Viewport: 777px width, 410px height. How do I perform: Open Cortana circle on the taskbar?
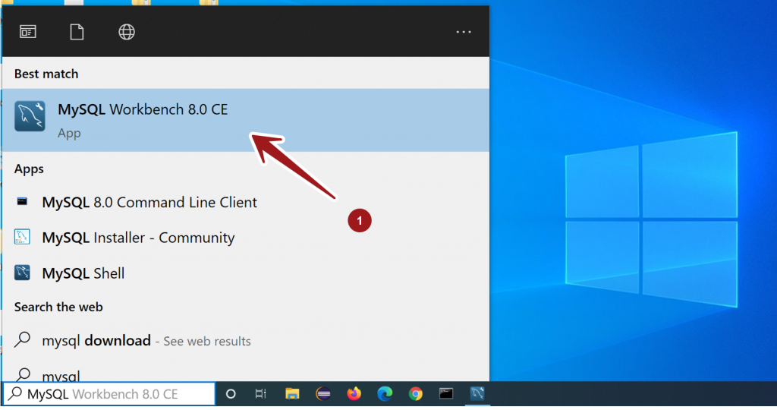pos(231,394)
